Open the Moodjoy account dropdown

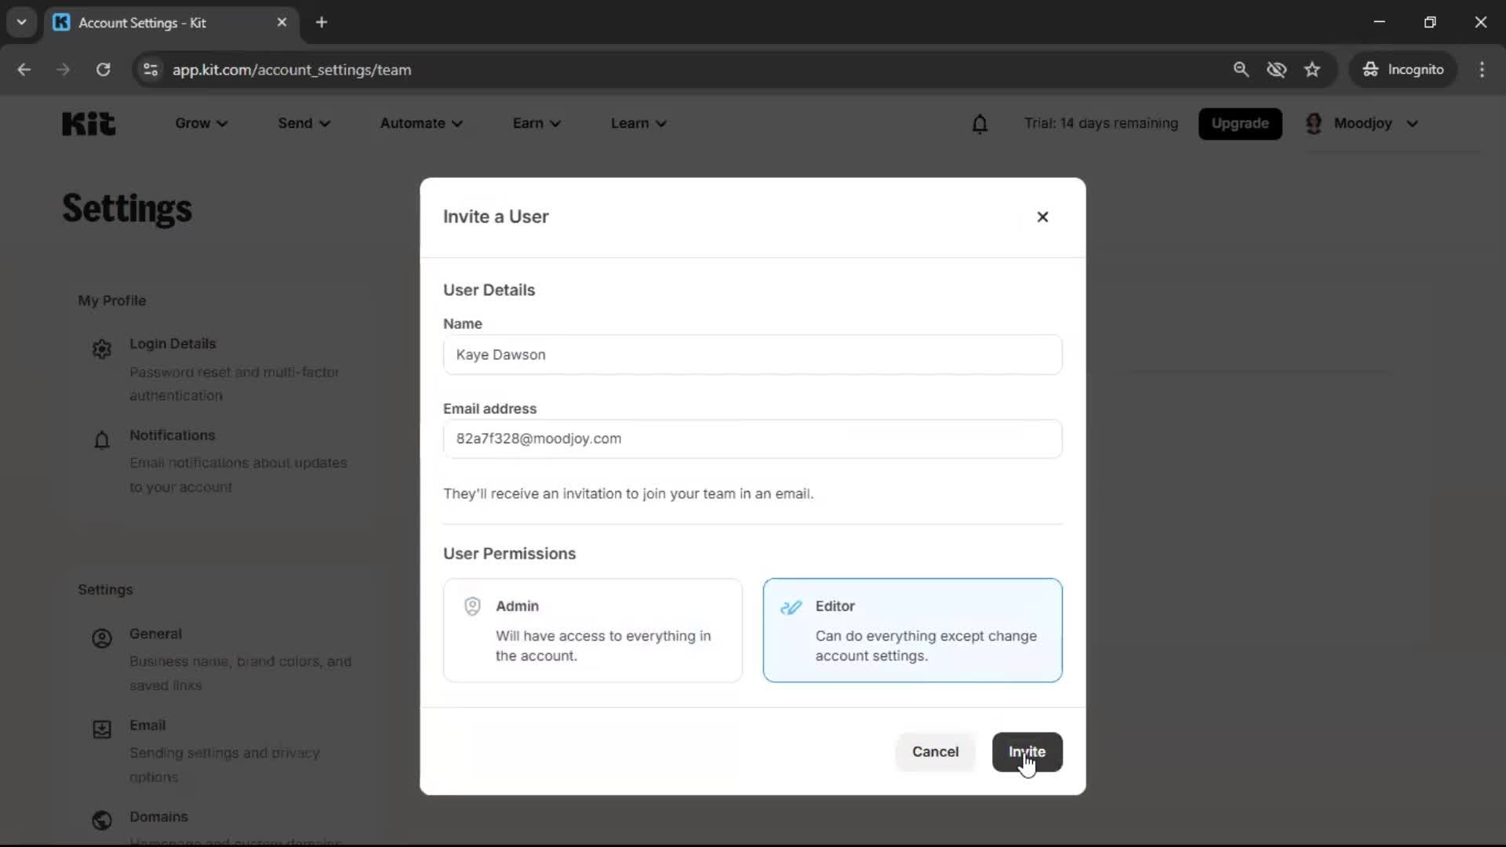1365,123
